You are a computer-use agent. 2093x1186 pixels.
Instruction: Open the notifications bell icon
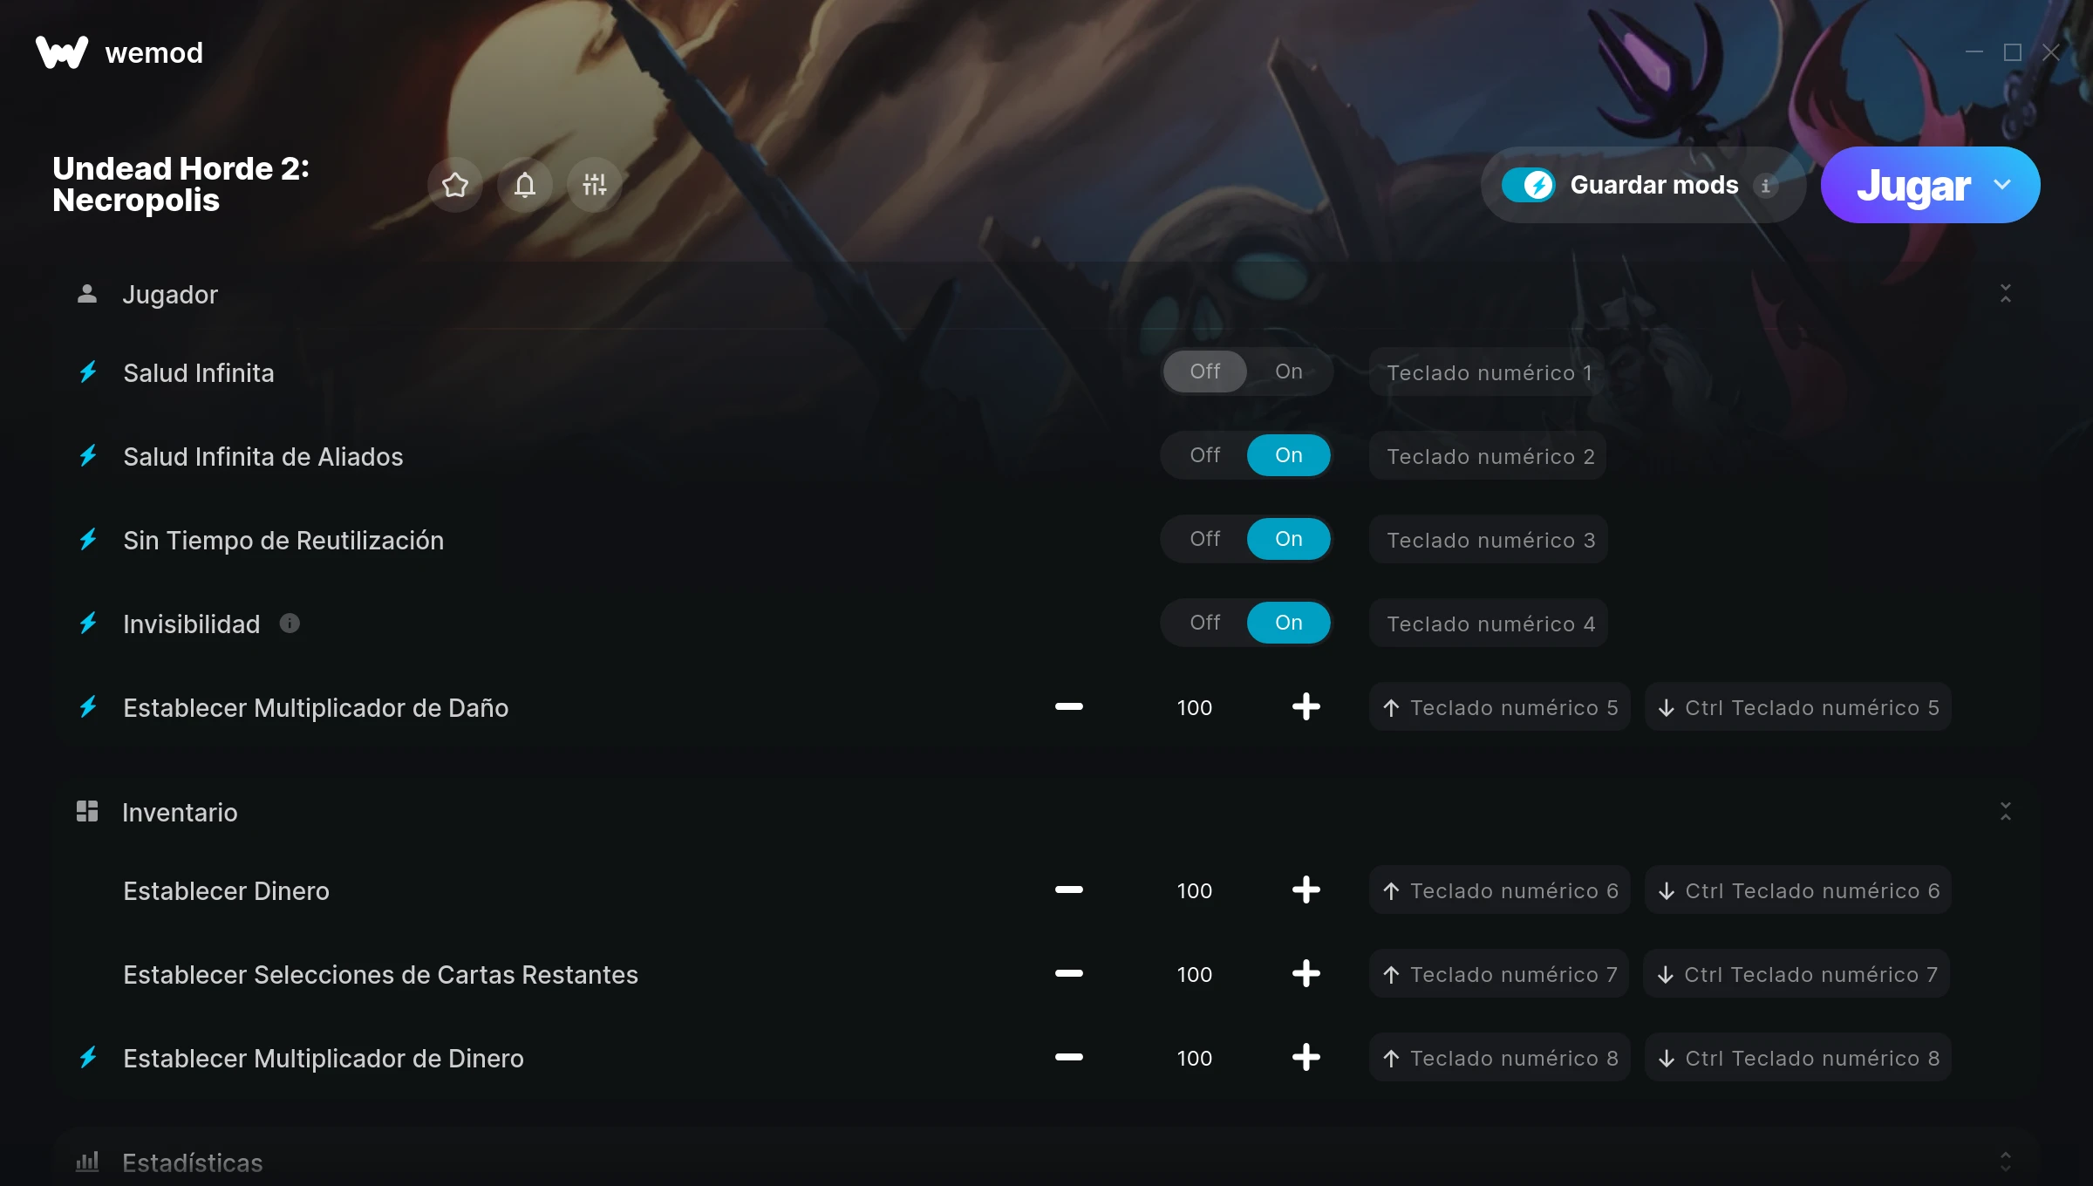click(525, 185)
